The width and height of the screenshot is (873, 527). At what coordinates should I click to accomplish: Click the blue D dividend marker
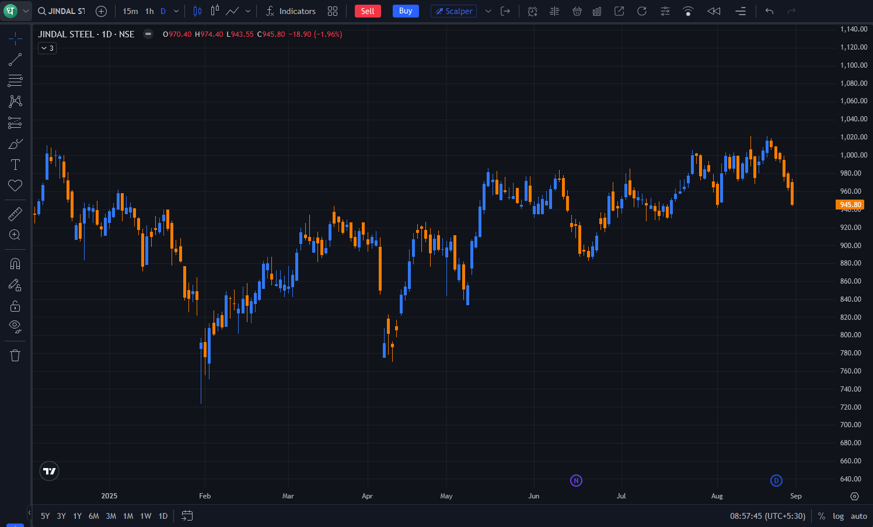(776, 480)
